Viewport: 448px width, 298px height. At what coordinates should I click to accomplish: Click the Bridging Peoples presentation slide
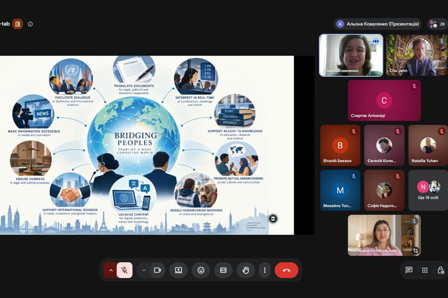[x=147, y=145]
